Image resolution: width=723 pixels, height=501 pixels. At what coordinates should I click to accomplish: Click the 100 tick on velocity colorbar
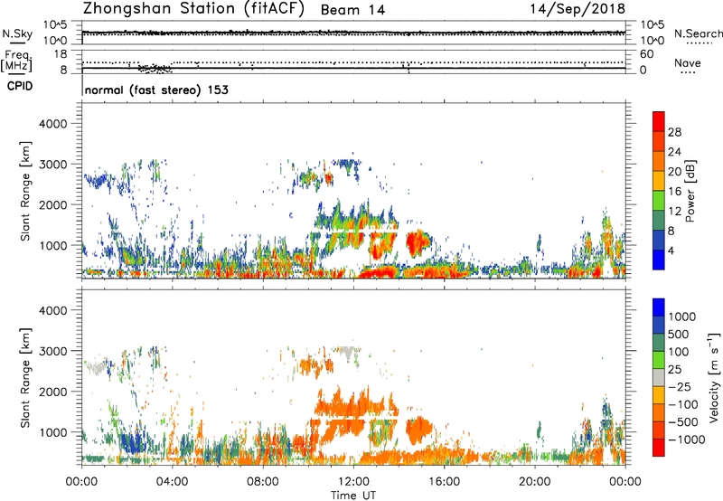point(679,352)
